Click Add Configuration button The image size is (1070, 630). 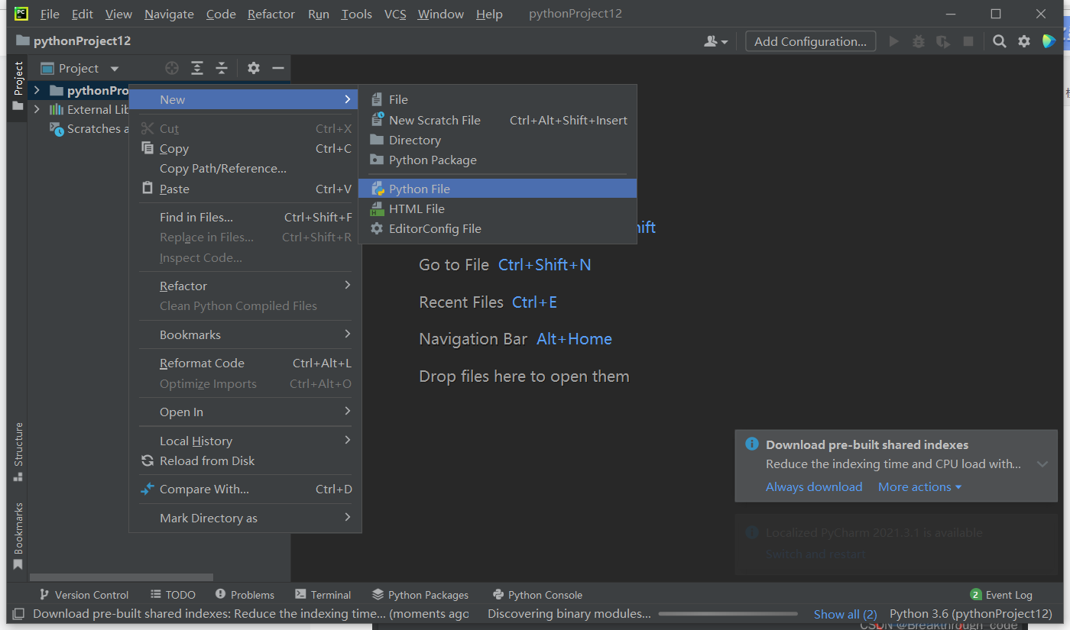tap(810, 41)
